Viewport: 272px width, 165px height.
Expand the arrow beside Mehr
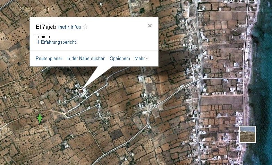tap(146, 59)
